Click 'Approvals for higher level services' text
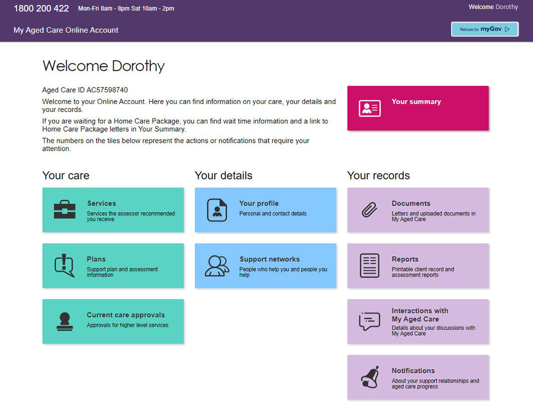This screenshot has height=407, width=533. point(128,325)
